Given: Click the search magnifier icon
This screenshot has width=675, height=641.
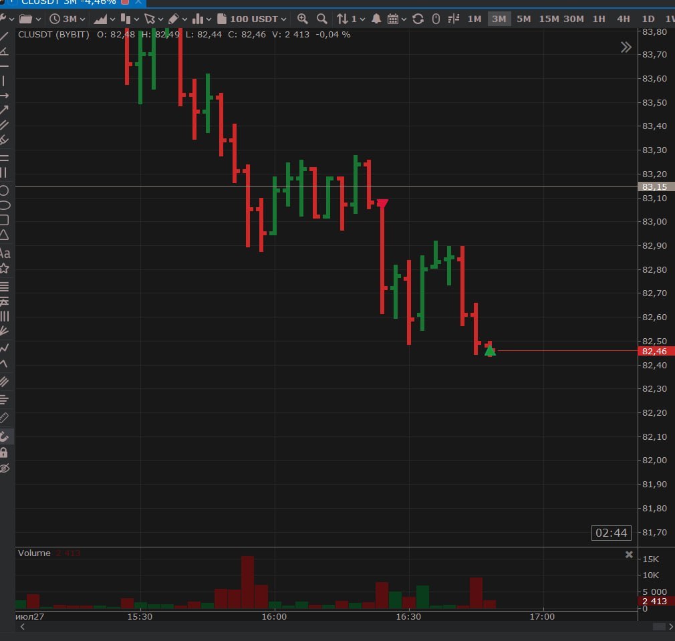Looking at the screenshot, I should coord(321,19).
